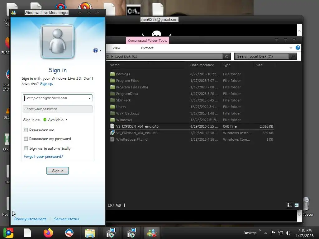The width and height of the screenshot is (319, 239).
Task: Open Windows Live Messenger taskbar icon
Action: click(x=152, y=233)
